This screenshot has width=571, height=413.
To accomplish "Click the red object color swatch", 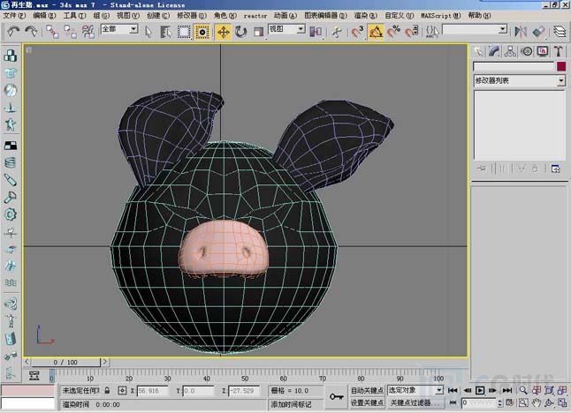I will (x=561, y=66).
